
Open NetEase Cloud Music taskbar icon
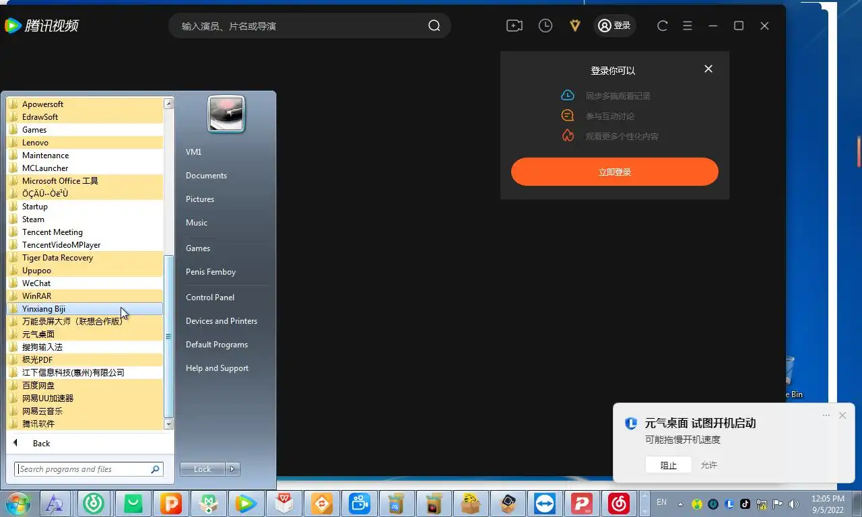point(618,503)
